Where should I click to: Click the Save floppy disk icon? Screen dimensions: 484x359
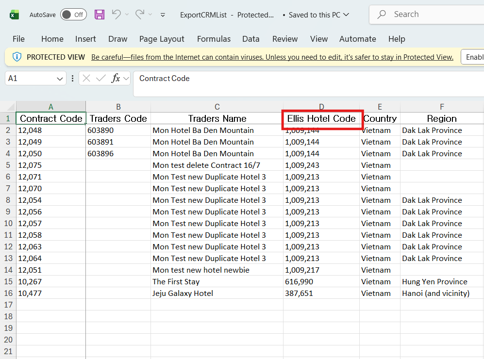click(100, 15)
